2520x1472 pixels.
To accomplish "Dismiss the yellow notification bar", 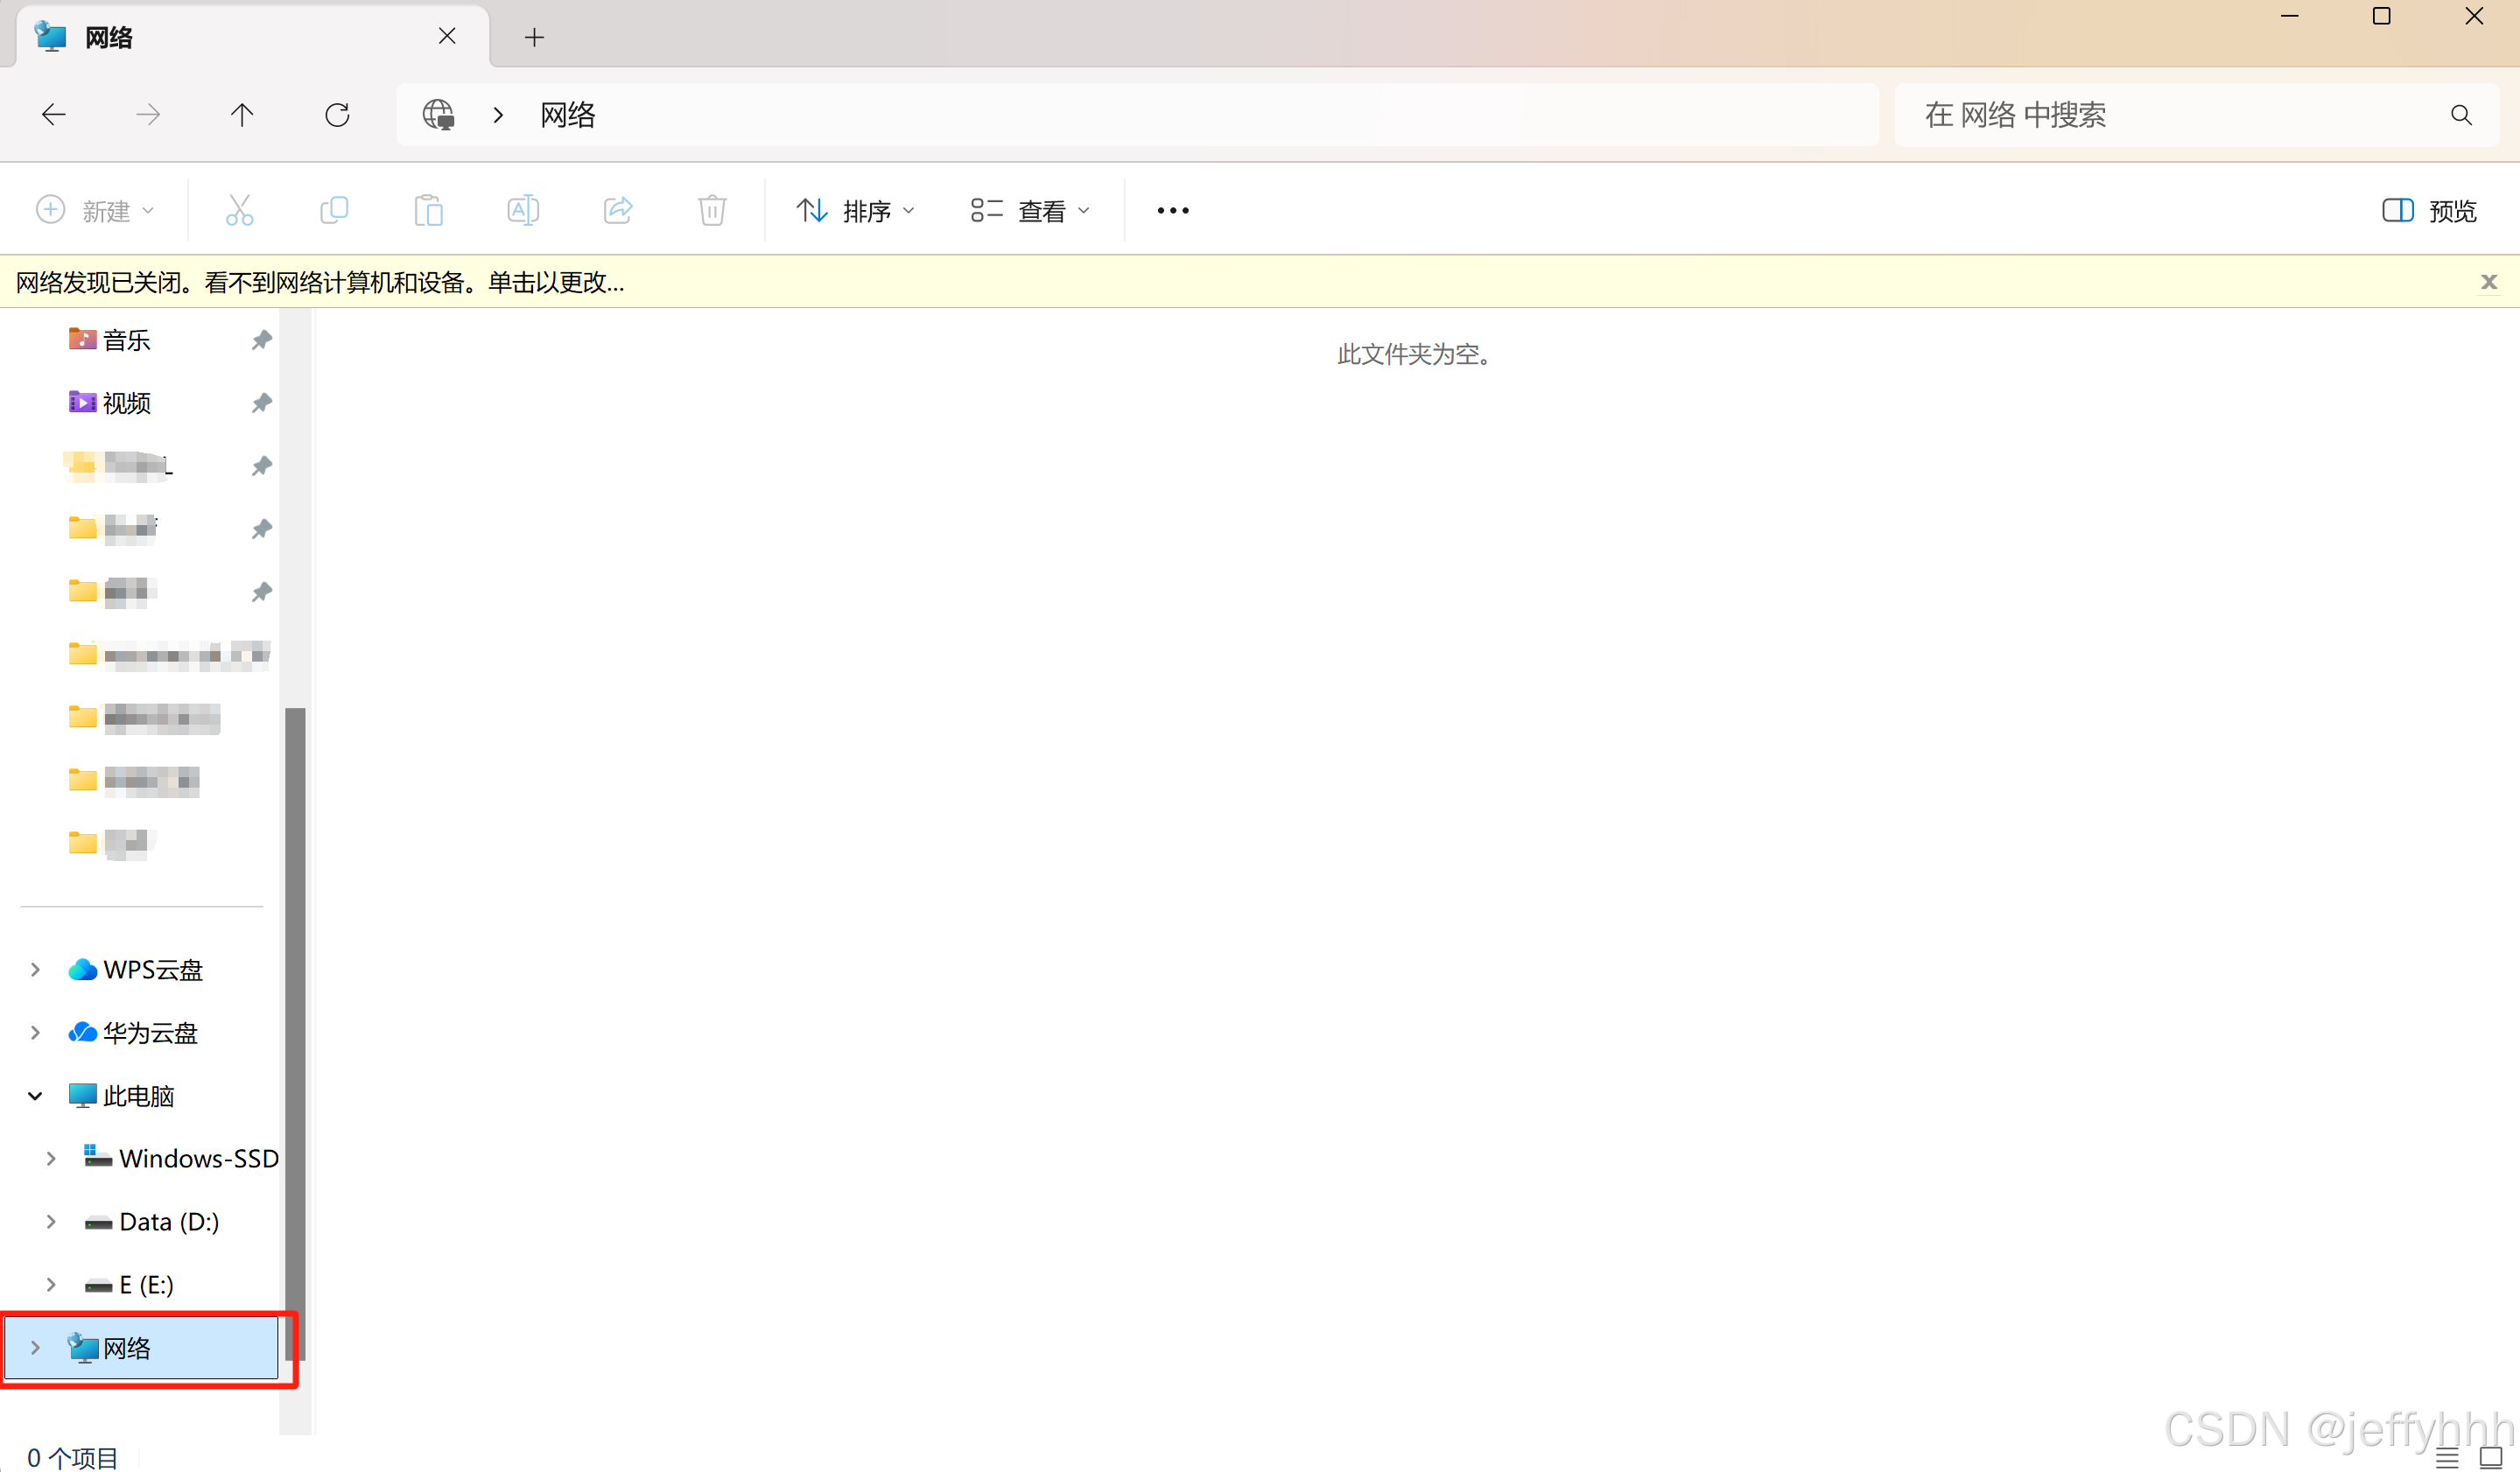I will (x=2489, y=282).
